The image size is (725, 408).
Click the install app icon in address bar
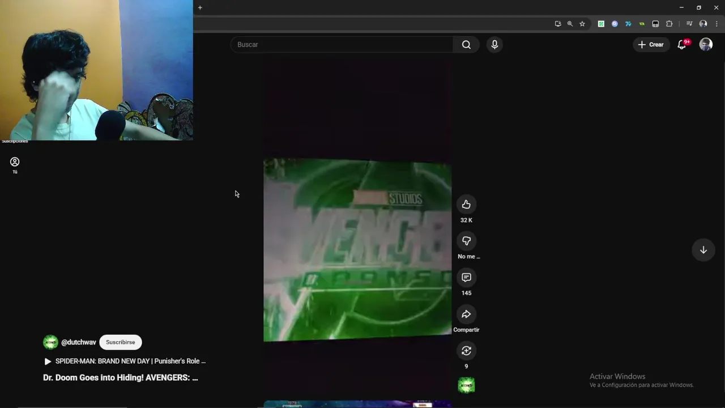(x=558, y=24)
